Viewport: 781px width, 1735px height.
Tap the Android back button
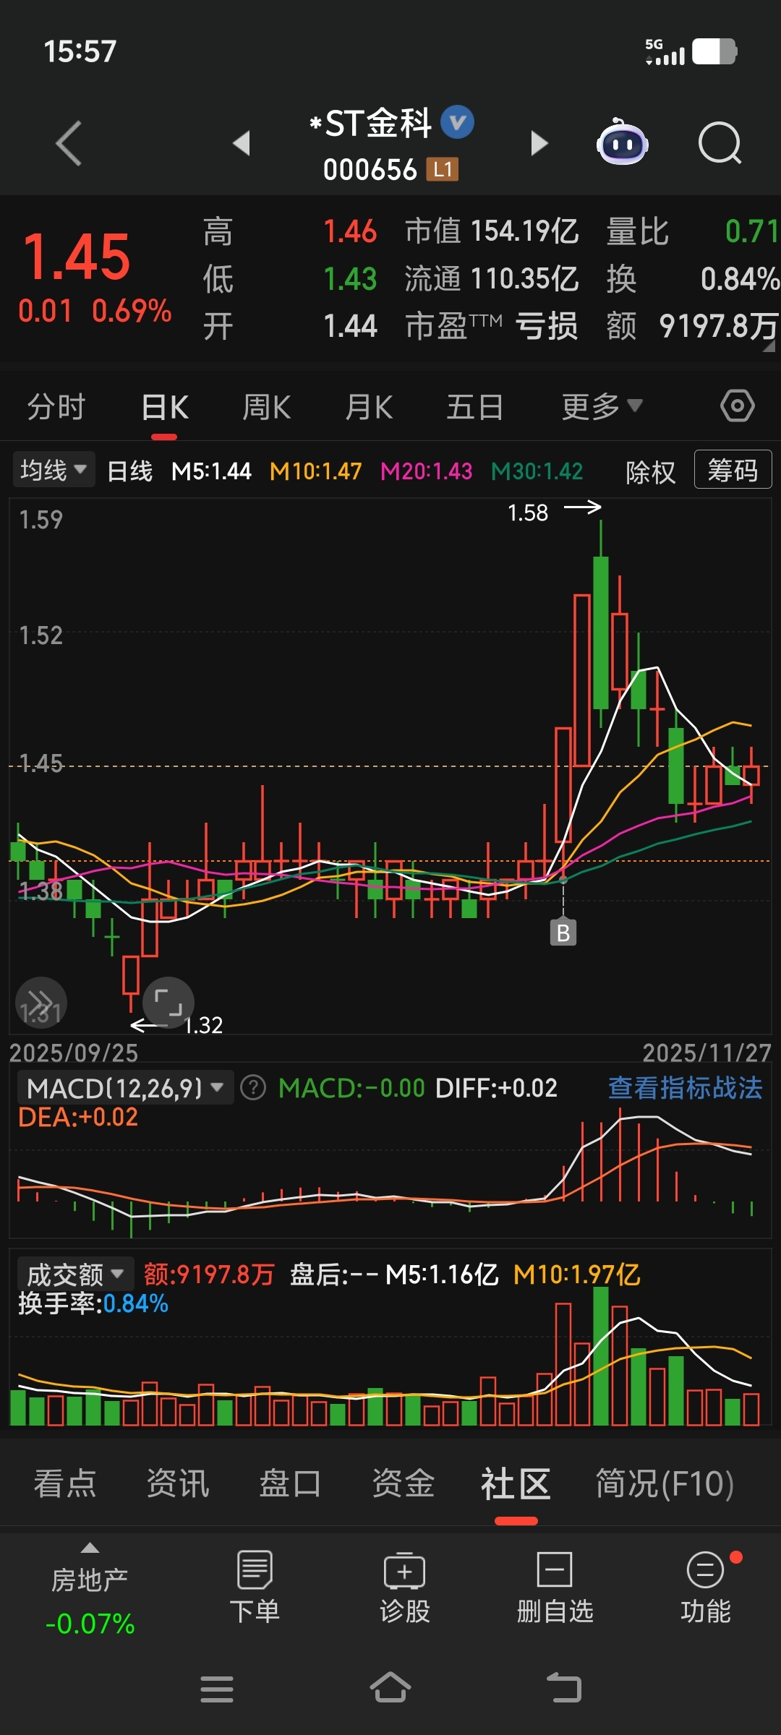click(564, 1688)
